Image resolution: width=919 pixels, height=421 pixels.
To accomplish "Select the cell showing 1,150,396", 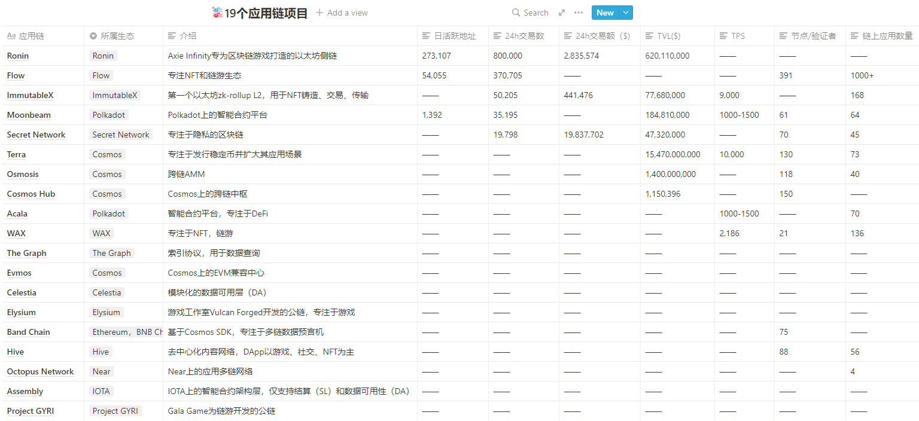I will point(677,194).
